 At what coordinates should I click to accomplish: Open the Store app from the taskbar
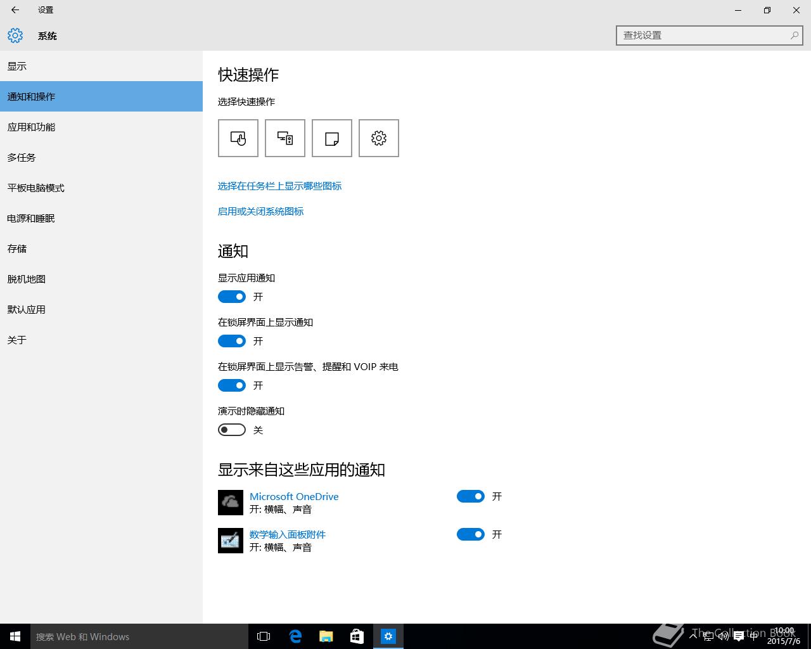357,636
